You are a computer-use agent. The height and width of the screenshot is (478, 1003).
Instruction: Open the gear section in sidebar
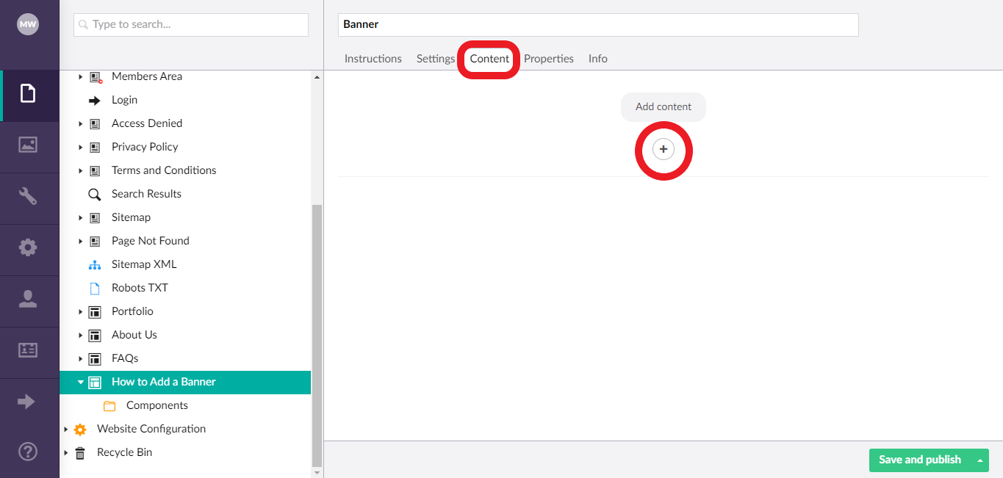[x=28, y=247]
